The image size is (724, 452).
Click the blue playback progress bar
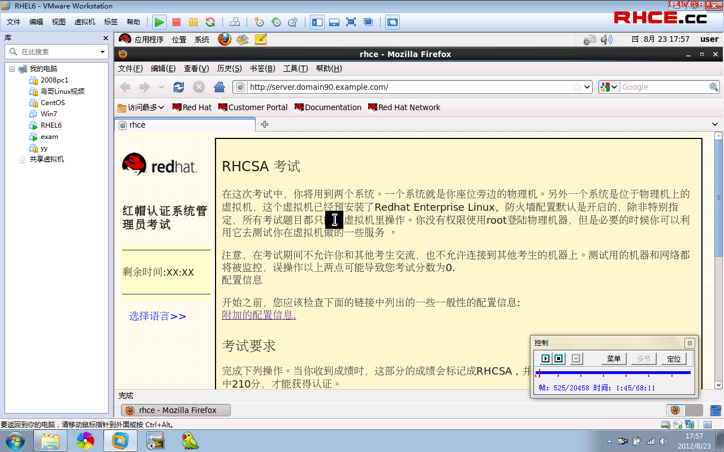(x=613, y=372)
